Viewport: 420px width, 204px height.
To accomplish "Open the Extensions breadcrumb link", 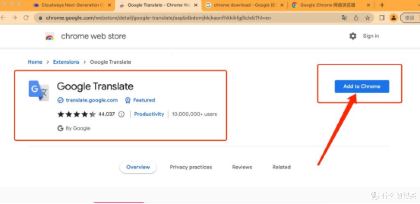I will click(66, 62).
